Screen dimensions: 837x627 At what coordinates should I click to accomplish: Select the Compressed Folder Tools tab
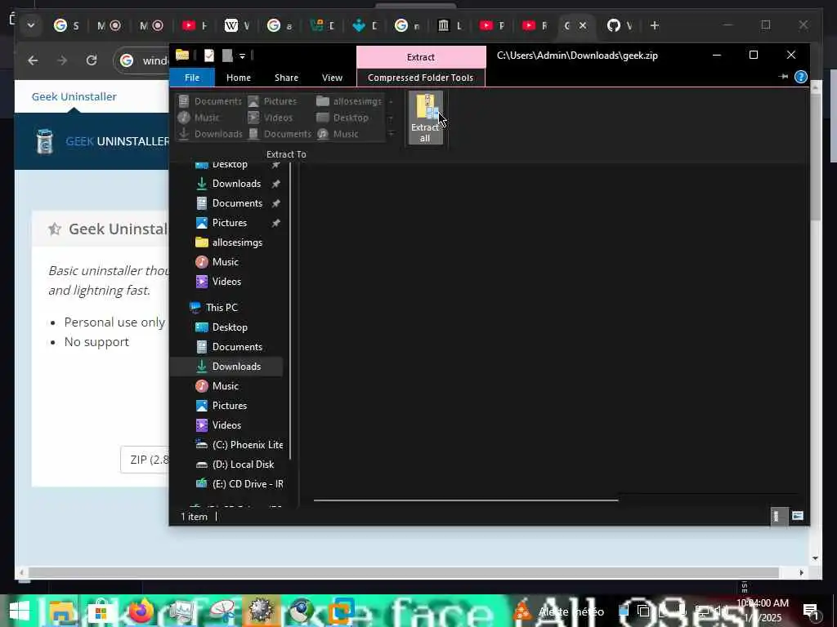421,78
